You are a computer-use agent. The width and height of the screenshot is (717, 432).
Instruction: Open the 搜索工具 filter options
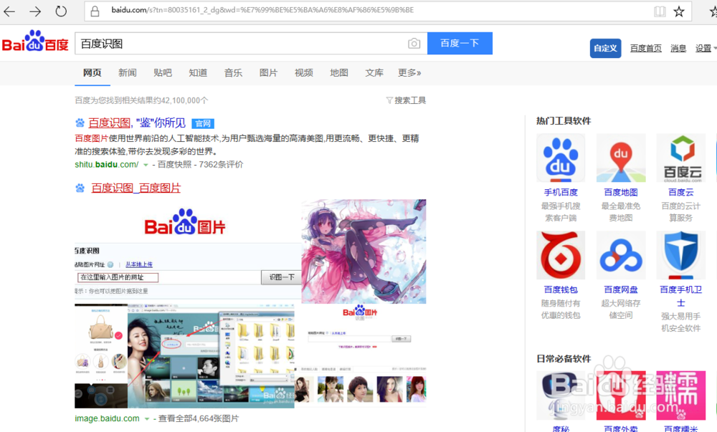tap(410, 100)
